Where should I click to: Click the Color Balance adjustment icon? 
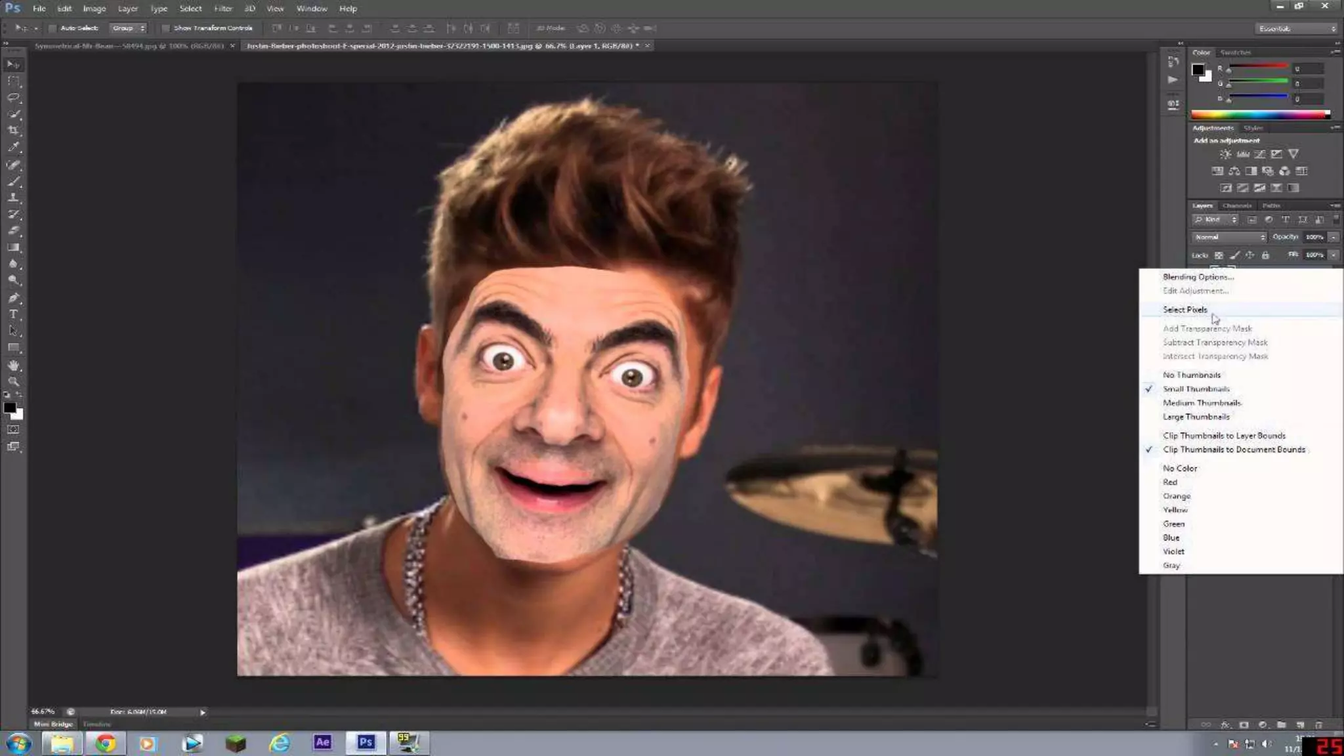(1234, 171)
